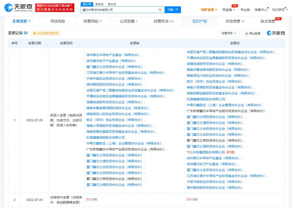Select TCL科技集团股份有限公司 text in 变更后 column
The width and height of the screenshot is (292, 208).
coord(206,152)
